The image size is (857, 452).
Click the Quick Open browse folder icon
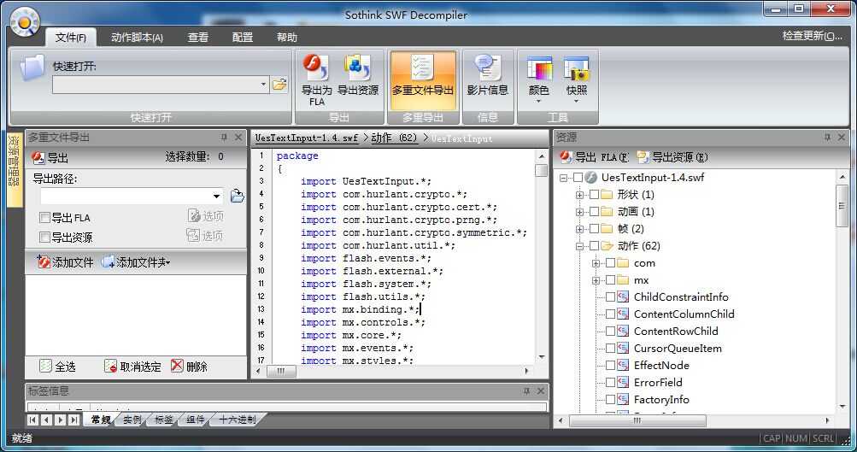[x=279, y=85]
